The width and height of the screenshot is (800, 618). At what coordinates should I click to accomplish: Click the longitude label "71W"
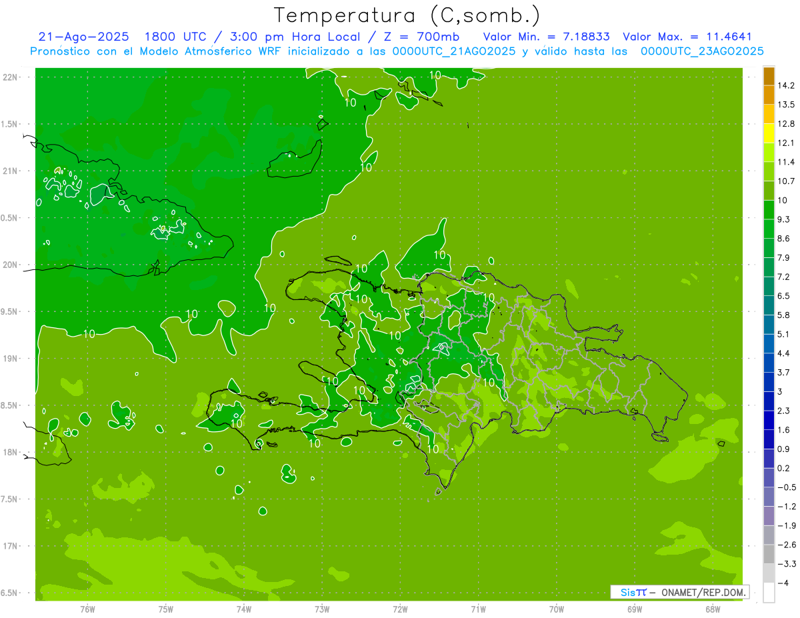(x=478, y=609)
